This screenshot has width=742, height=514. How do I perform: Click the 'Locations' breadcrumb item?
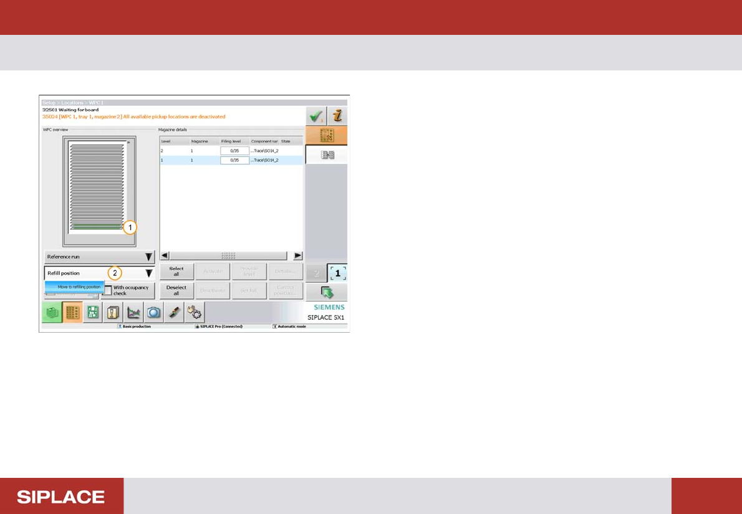click(72, 103)
